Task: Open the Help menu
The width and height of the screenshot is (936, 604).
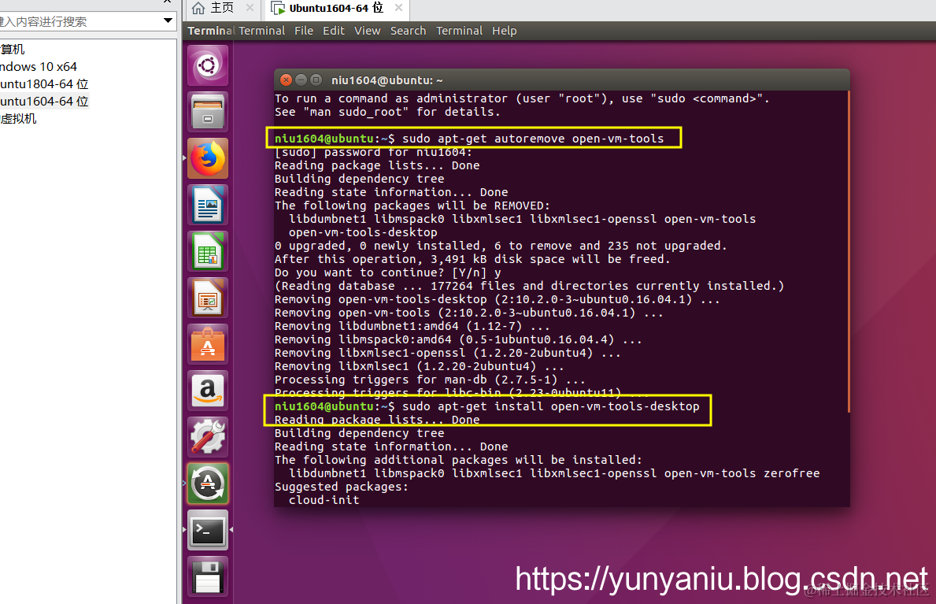Action: (505, 31)
